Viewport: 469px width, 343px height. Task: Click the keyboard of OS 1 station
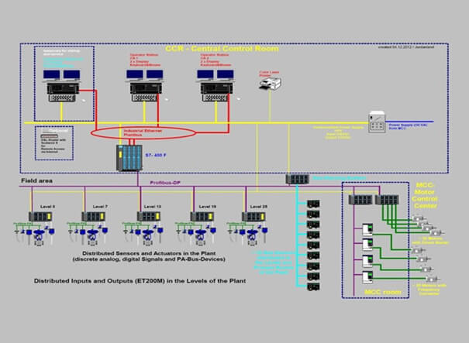[145, 98]
